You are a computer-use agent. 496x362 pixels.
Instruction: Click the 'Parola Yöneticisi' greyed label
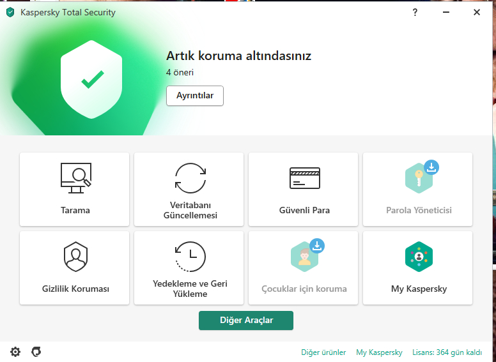pyautogui.click(x=419, y=211)
